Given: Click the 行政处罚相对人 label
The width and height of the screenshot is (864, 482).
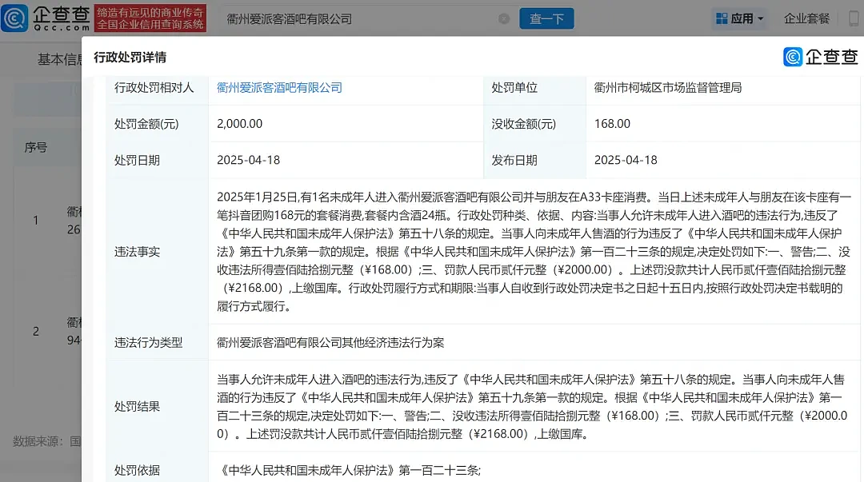Looking at the screenshot, I should pos(154,88).
